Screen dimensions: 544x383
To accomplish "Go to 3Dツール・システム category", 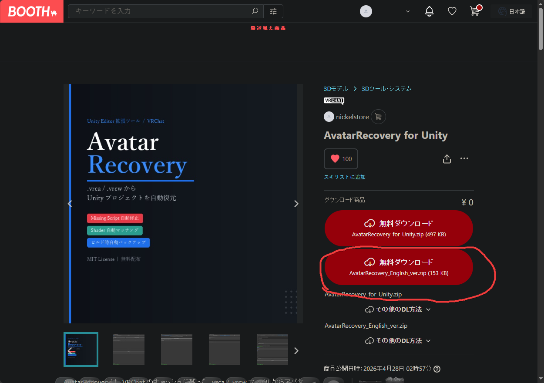I will coord(386,88).
